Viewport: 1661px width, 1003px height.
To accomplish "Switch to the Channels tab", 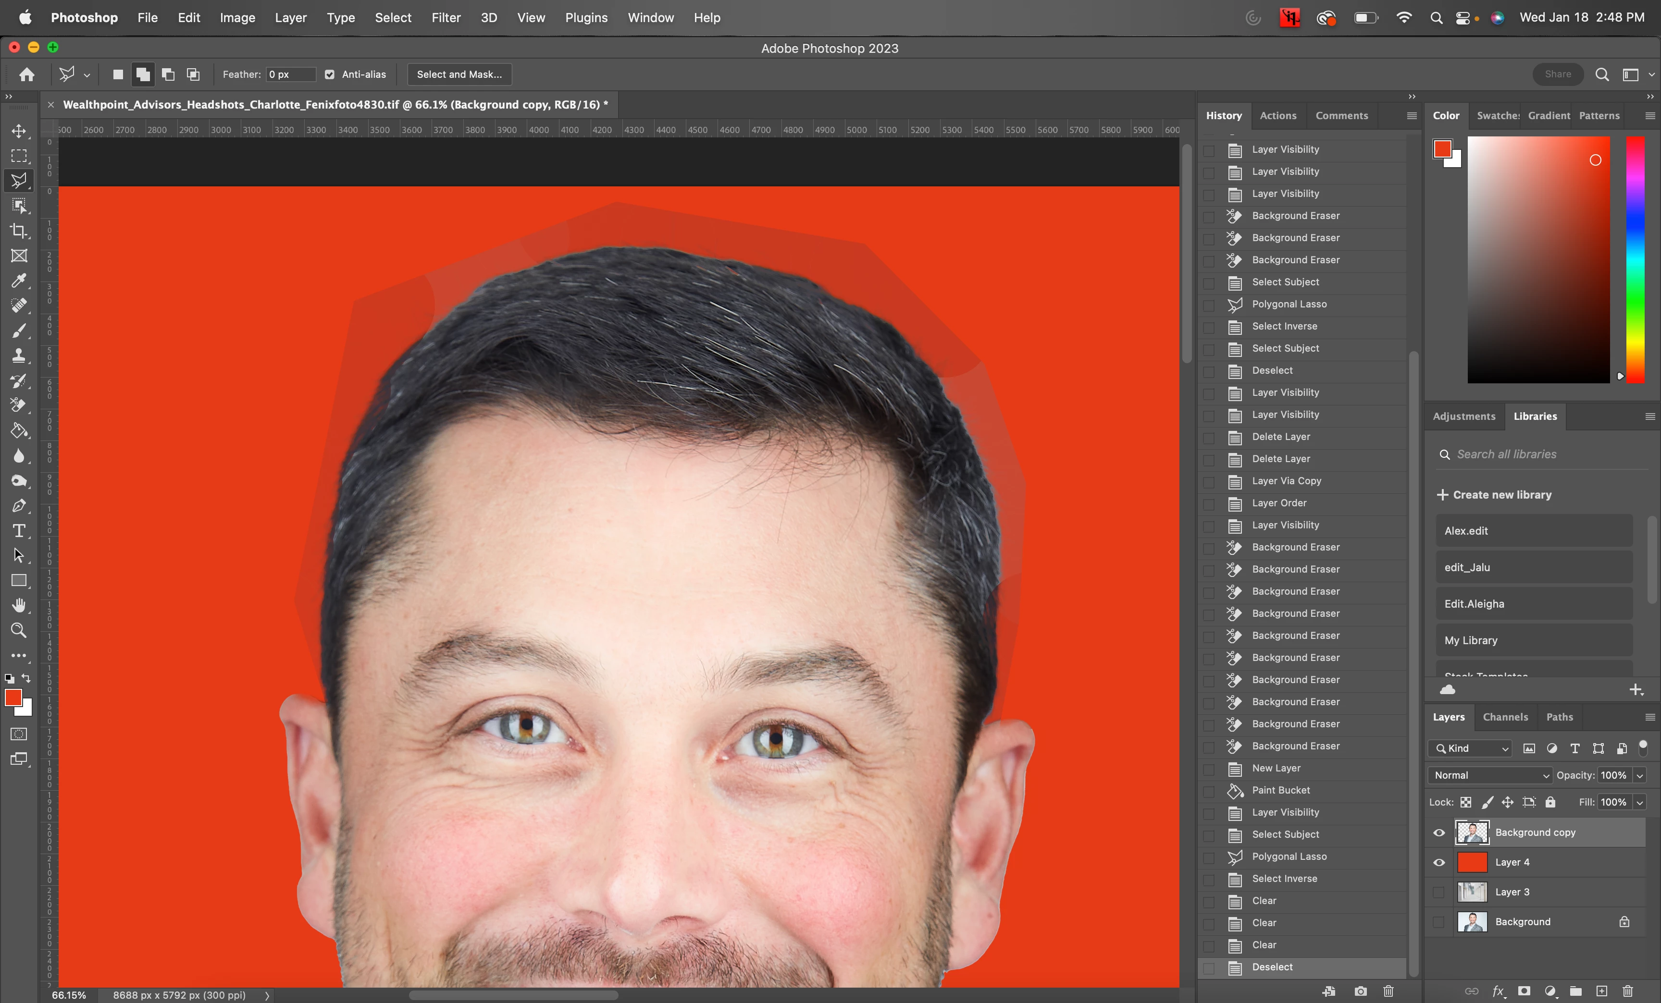I will (1505, 717).
